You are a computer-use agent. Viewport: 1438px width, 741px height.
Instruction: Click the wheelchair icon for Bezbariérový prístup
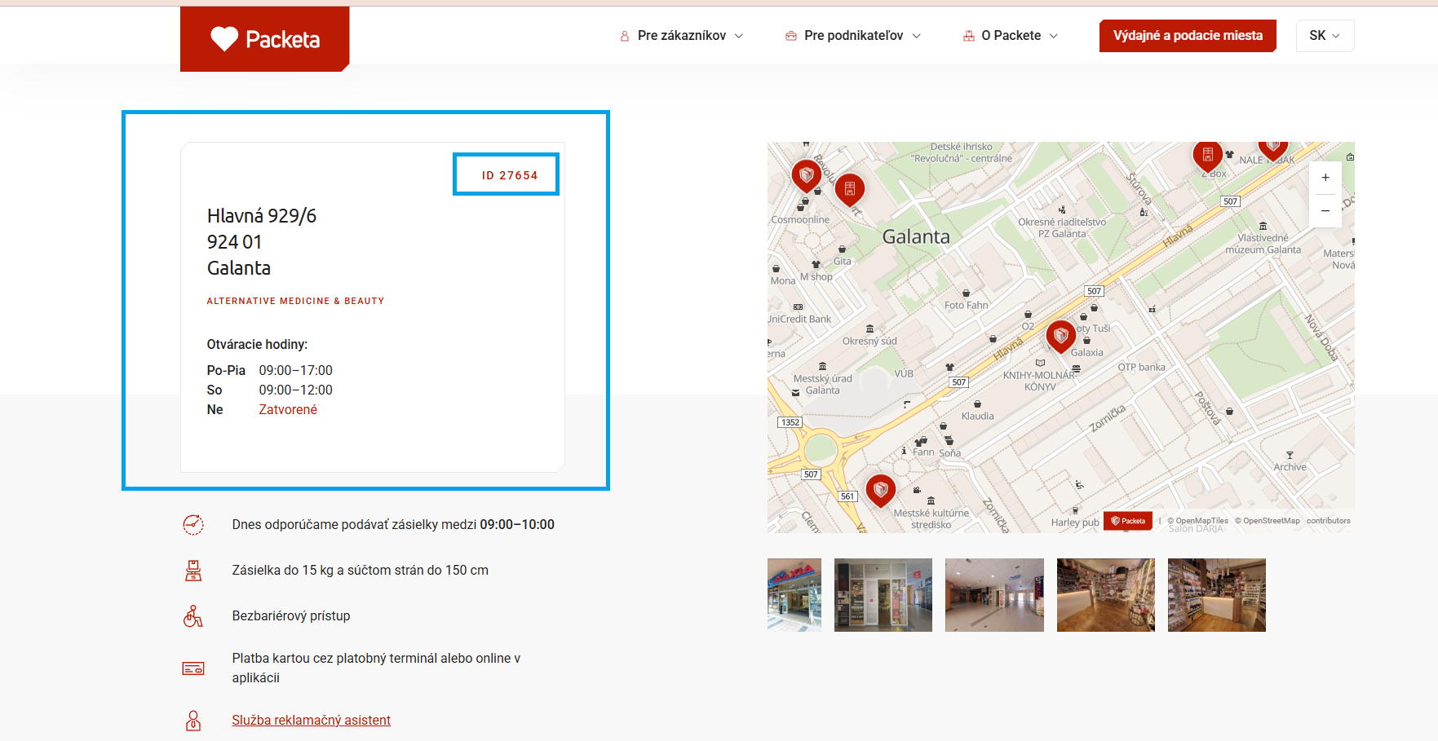193,616
